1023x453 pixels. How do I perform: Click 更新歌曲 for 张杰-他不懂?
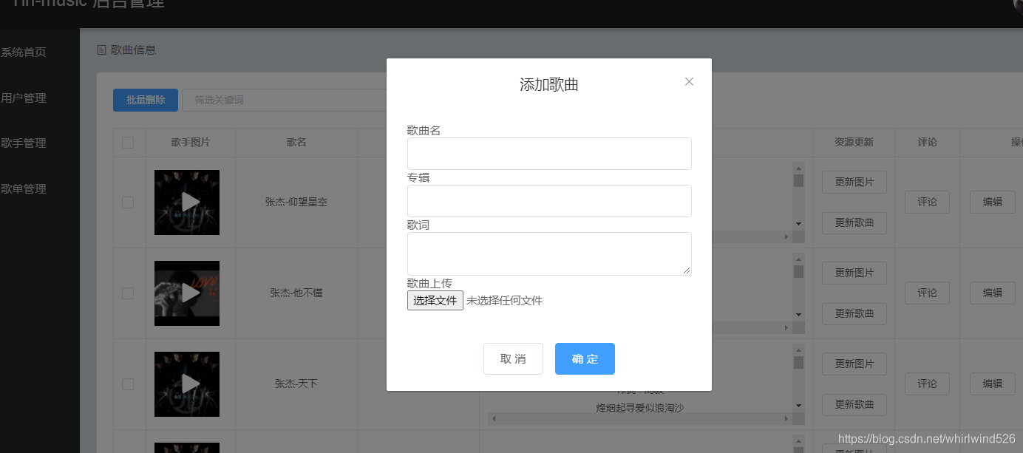[x=854, y=313]
